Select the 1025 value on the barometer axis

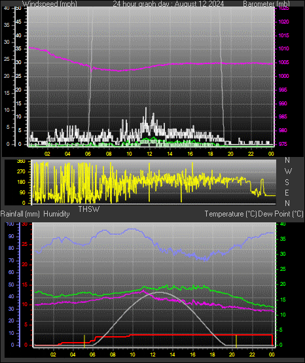283,9
